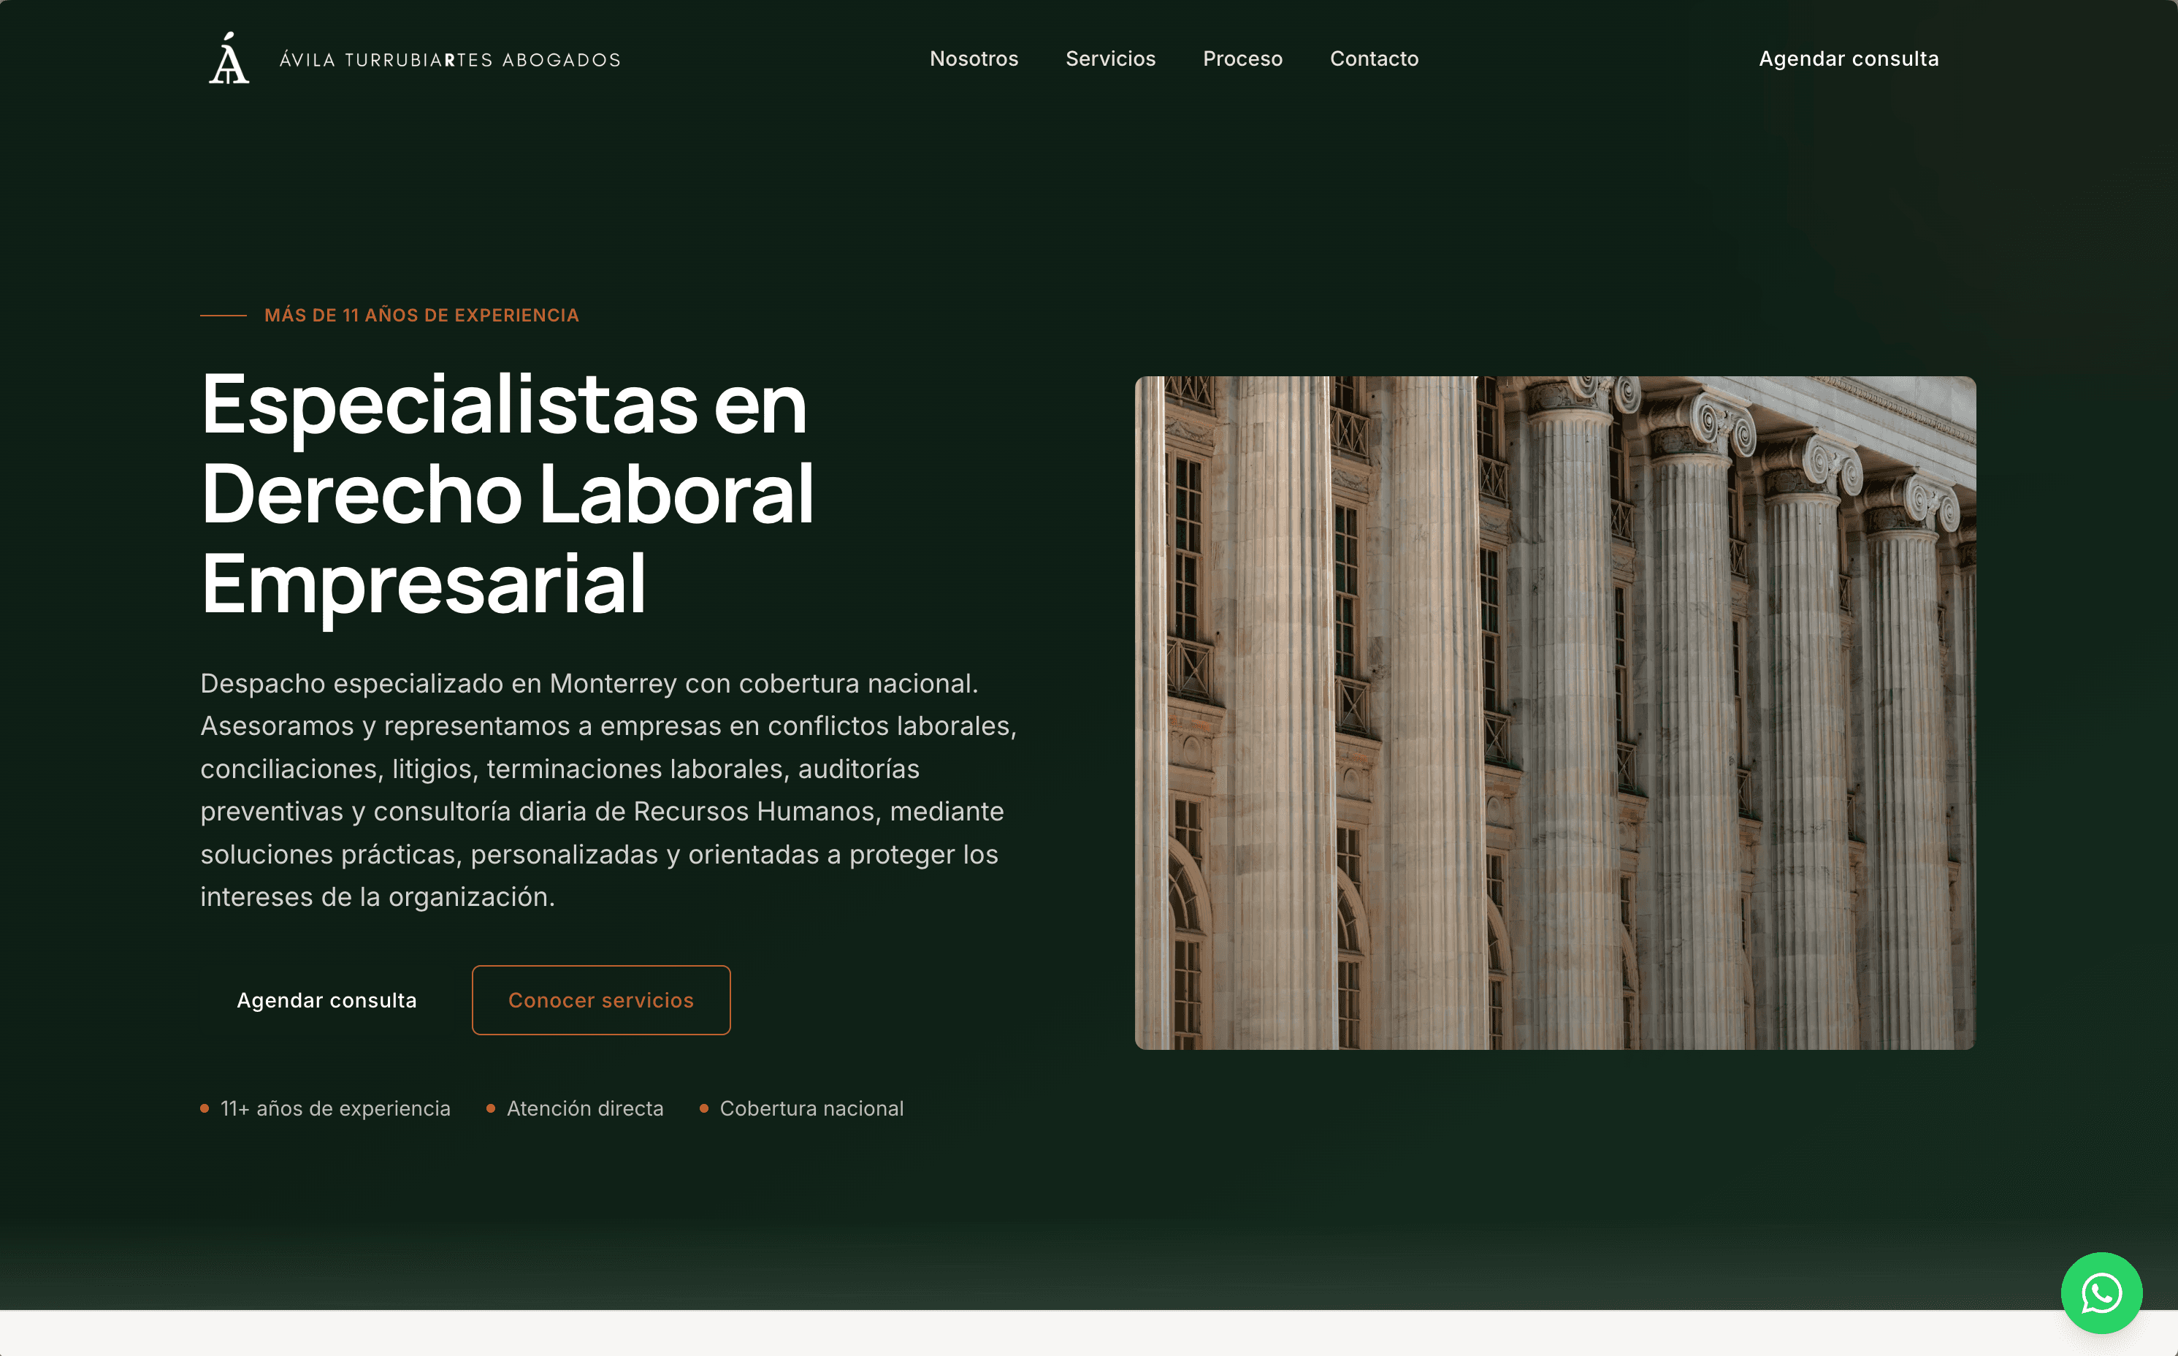Go to the Servicios nav item
This screenshot has width=2178, height=1356.
(x=1110, y=59)
